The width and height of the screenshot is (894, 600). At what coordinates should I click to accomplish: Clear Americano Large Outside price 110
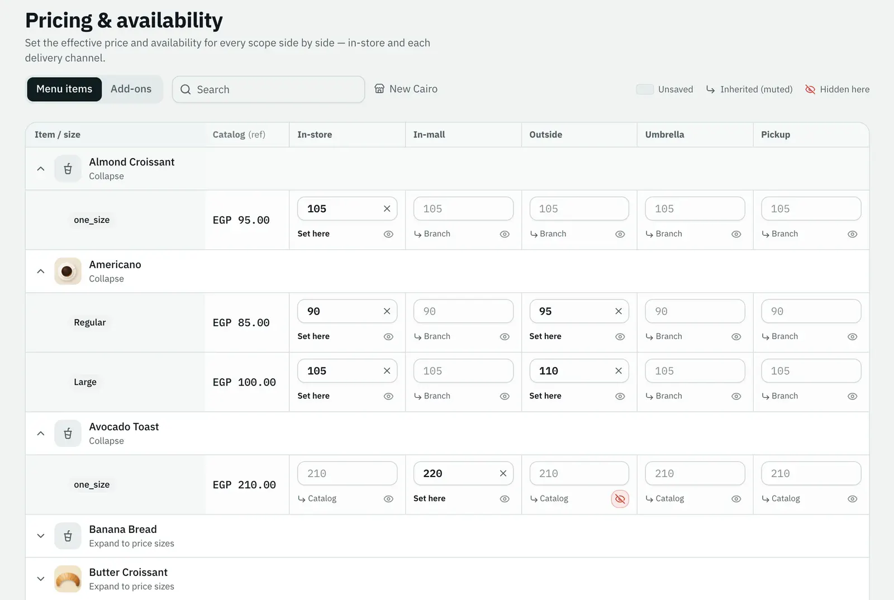coord(619,371)
